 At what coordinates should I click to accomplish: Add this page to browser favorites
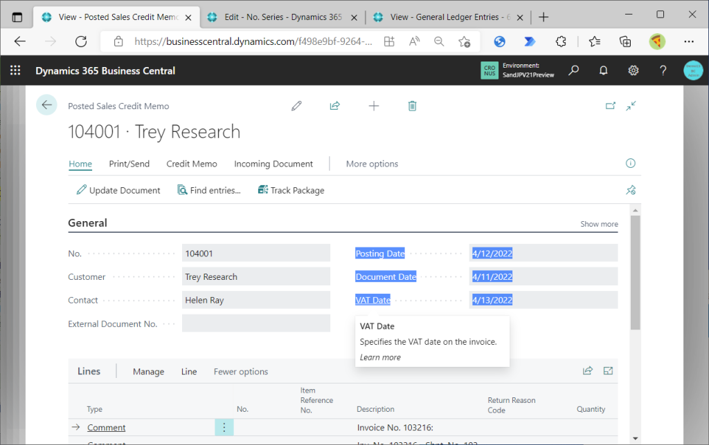pos(464,41)
